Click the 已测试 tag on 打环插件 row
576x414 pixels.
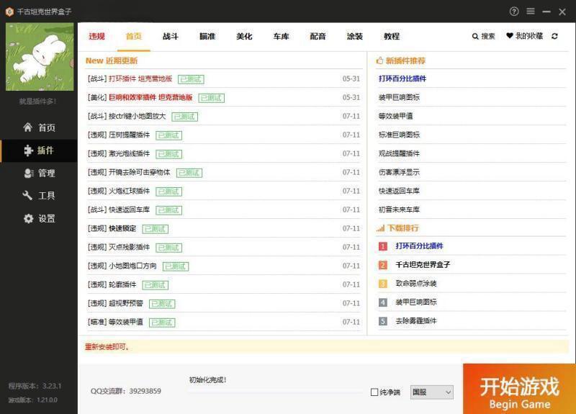(191, 79)
